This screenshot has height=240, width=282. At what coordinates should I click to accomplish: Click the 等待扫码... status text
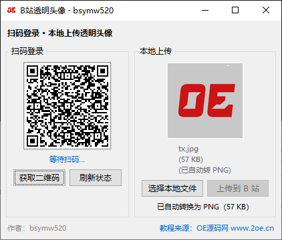tap(67, 159)
